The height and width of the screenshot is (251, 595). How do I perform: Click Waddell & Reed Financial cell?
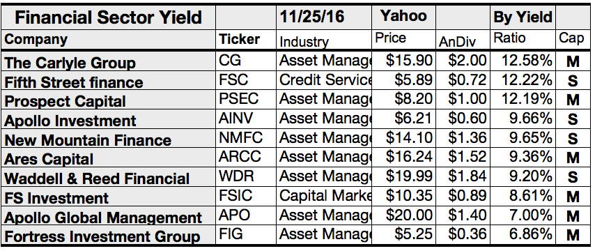point(109,177)
